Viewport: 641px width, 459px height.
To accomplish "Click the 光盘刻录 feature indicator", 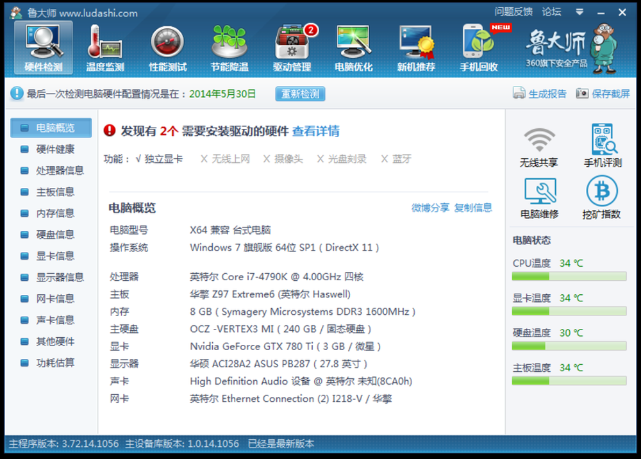I will coord(342,158).
